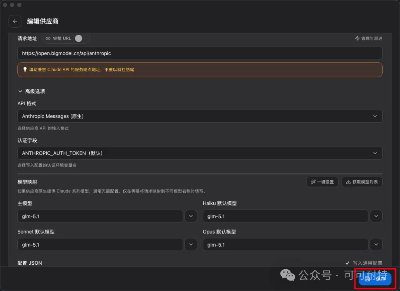Open the 主模型 dropdown arrow
The image size is (400, 291).
(x=191, y=216)
